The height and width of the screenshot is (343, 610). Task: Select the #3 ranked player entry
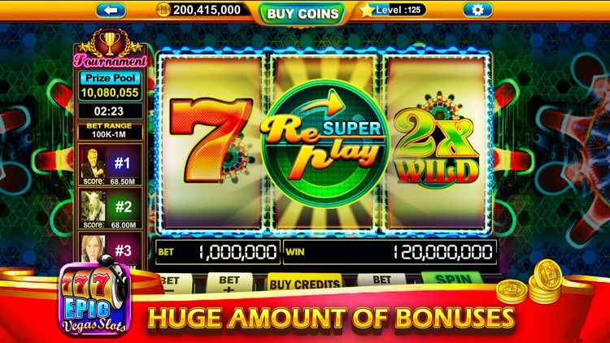tap(111, 250)
